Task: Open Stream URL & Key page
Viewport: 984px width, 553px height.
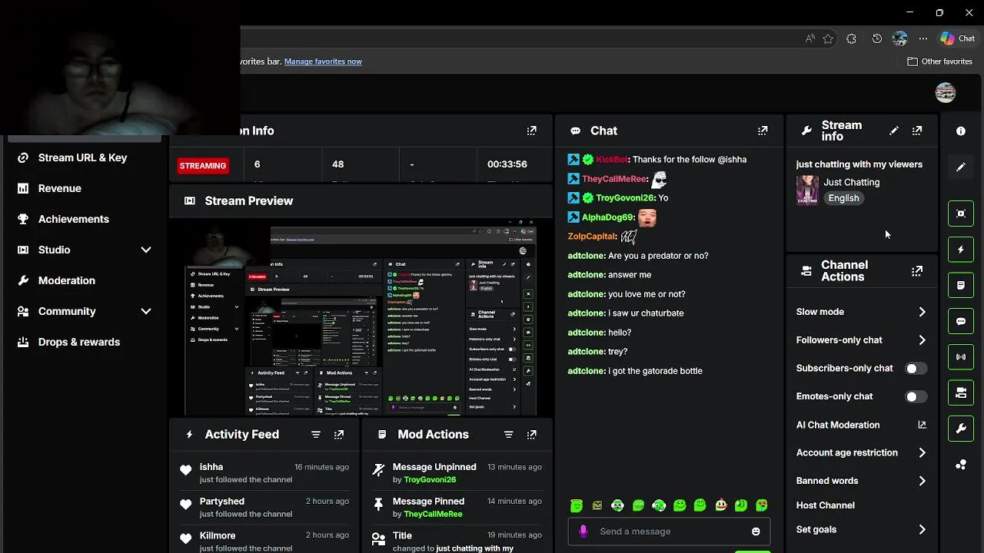Action: 82,157
